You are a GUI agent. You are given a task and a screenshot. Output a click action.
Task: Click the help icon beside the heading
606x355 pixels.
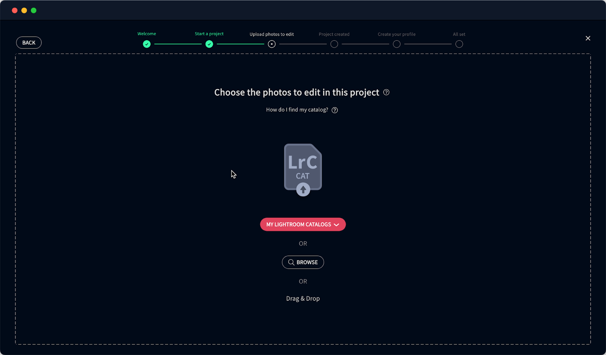pyautogui.click(x=386, y=92)
